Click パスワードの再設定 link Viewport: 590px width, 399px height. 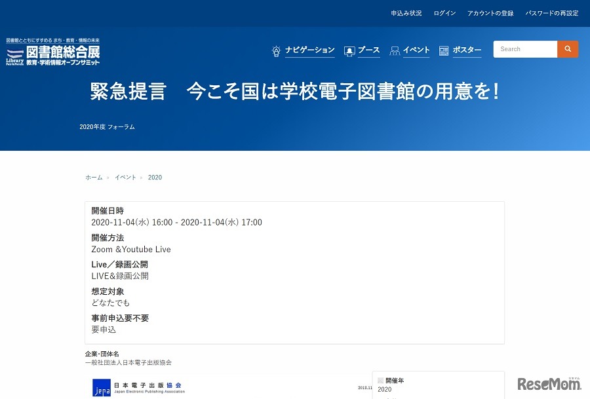pos(551,12)
